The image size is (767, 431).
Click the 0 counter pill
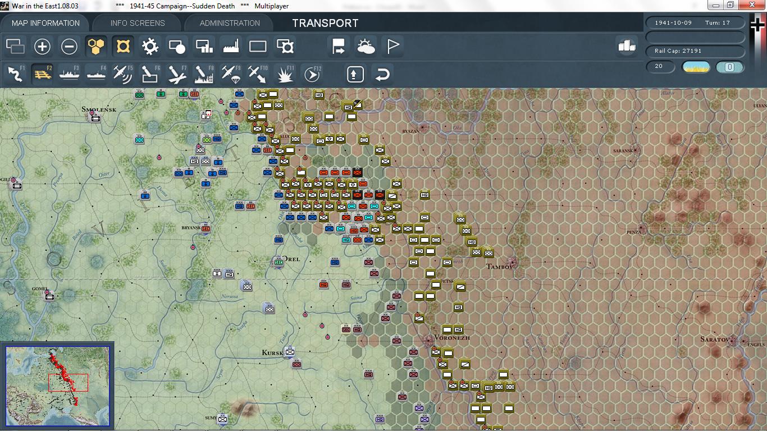tap(729, 67)
